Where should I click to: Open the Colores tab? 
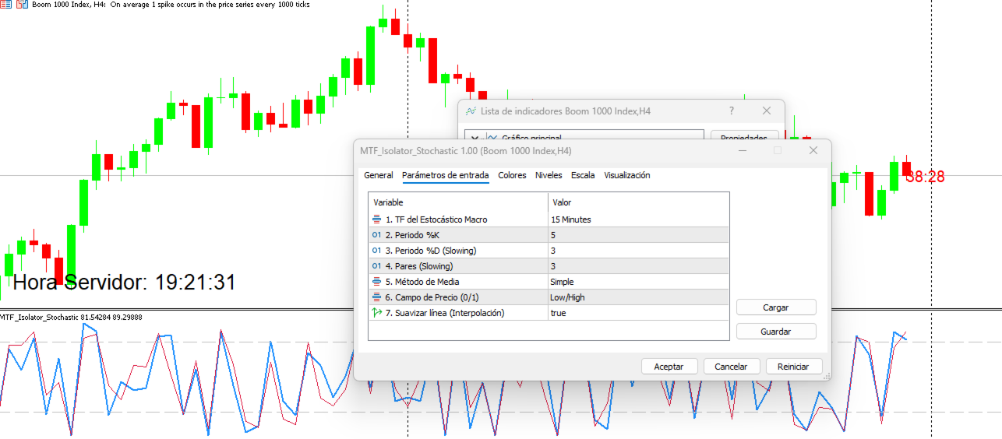pos(512,175)
